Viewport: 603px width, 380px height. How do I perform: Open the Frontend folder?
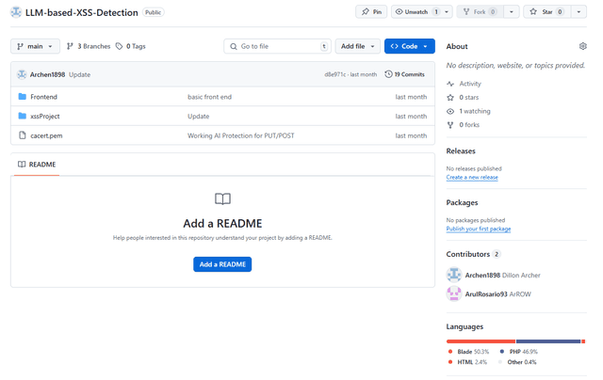(x=44, y=97)
